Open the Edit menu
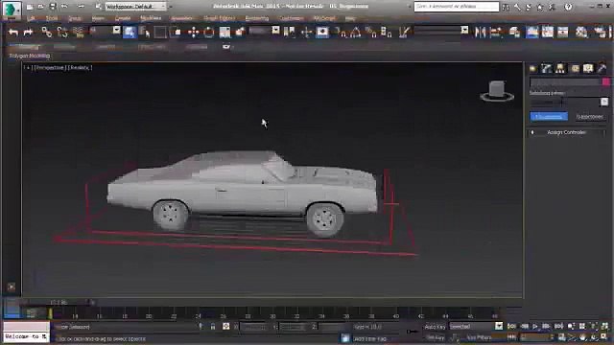The height and width of the screenshot is (345, 614). click(32, 18)
